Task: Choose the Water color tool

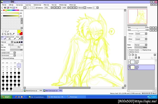Action: pos(18,38)
